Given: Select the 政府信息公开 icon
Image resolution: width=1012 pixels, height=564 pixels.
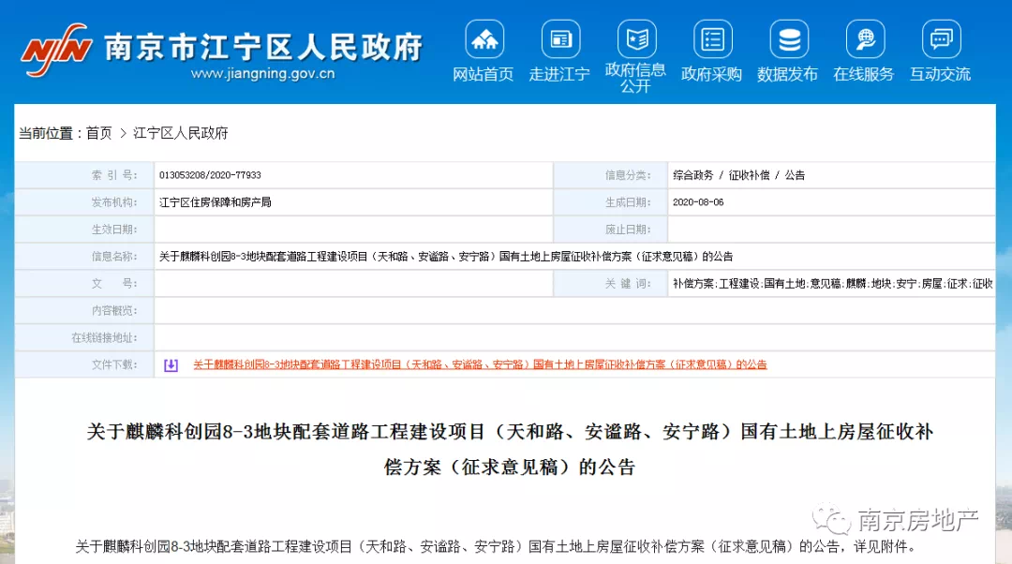Looking at the screenshot, I should point(635,40).
